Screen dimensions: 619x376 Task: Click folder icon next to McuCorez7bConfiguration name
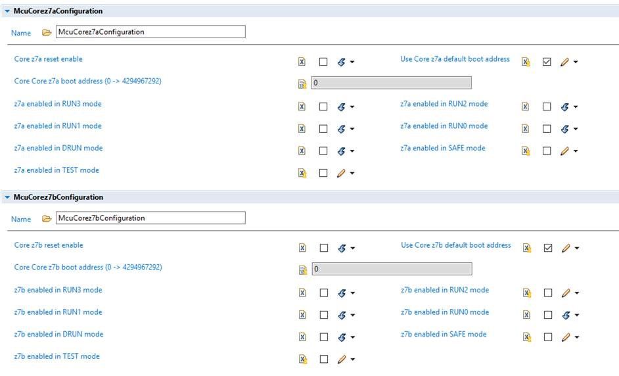46,218
